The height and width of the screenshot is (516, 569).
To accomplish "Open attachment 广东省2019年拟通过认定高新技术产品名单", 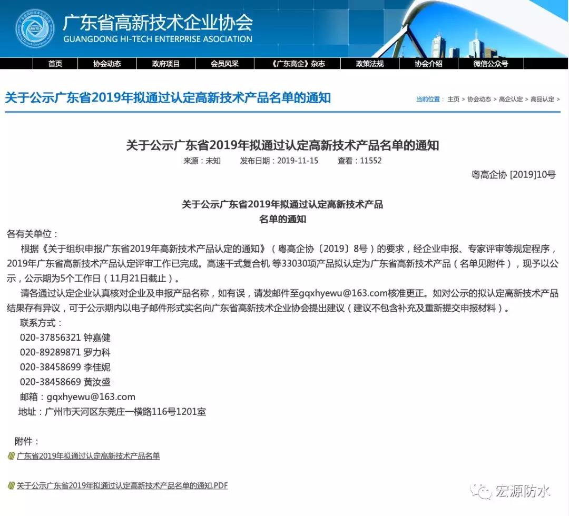I will point(88,456).
